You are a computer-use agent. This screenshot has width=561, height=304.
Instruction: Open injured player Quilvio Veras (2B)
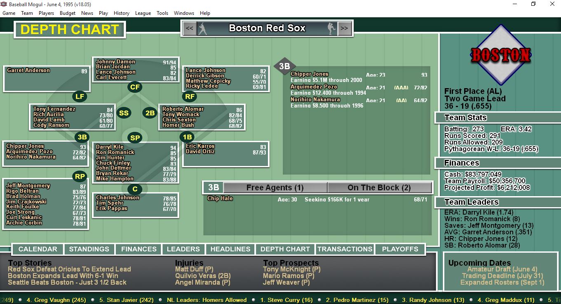pos(203,276)
